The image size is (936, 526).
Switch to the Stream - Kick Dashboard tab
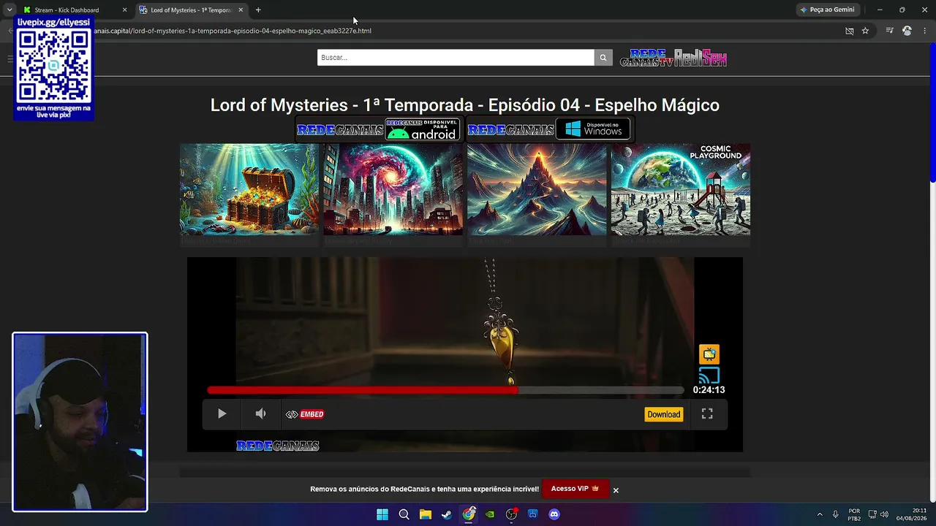coord(74,10)
